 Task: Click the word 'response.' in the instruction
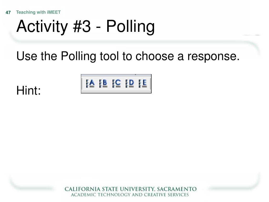tap(213, 57)
